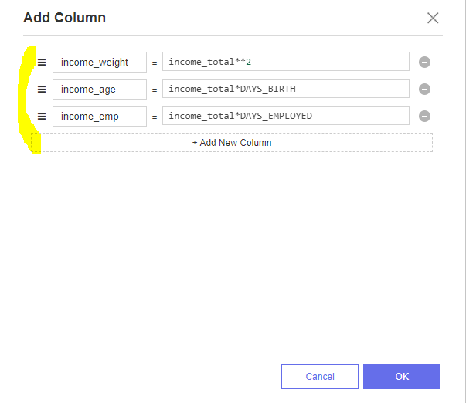Remove the income_age column row
This screenshot has width=466, height=403.
click(424, 89)
